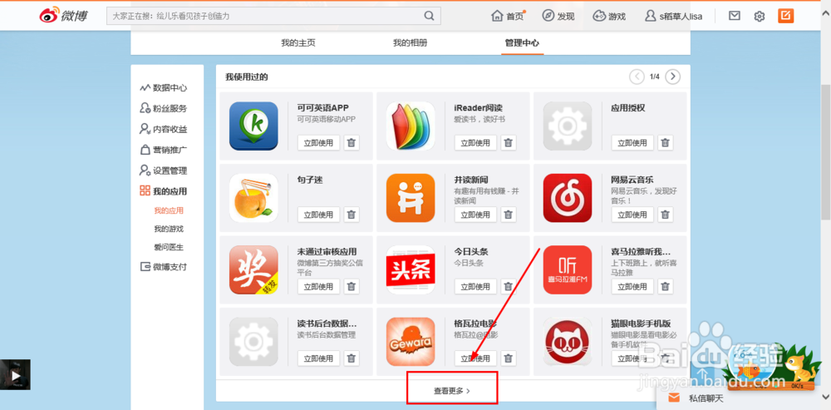Open the 应用授权 gear icon
The width and height of the screenshot is (831, 410).
coord(567,126)
